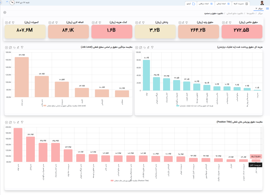Collapse top header with chevron arrow
This screenshot has width=270, height=195.
click(x=7, y=2)
